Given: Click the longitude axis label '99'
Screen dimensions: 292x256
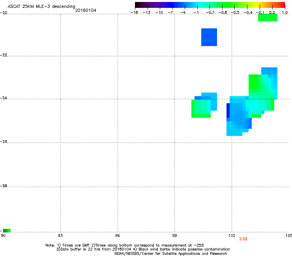Looking at the screenshot, I should click(174, 236).
